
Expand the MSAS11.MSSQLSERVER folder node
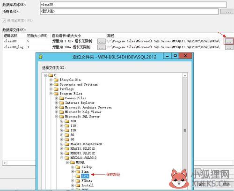[62, 144]
